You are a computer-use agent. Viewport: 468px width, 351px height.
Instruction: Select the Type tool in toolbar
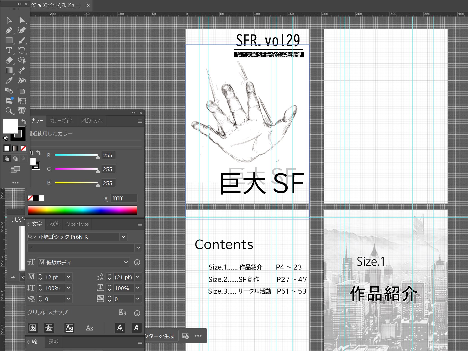tap(9, 50)
